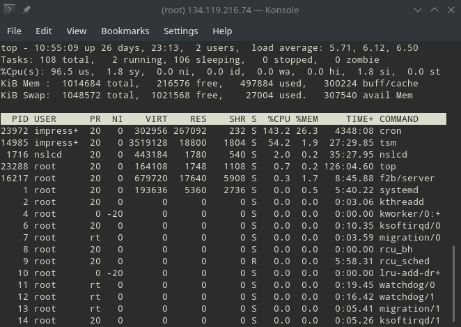Click the 267092 RES value for cron

tap(189, 130)
